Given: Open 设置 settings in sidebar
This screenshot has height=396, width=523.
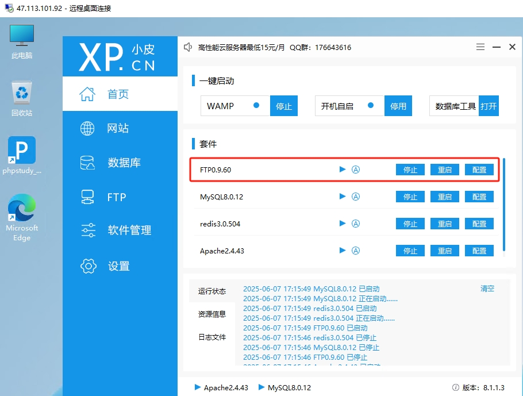Looking at the screenshot, I should point(120,266).
